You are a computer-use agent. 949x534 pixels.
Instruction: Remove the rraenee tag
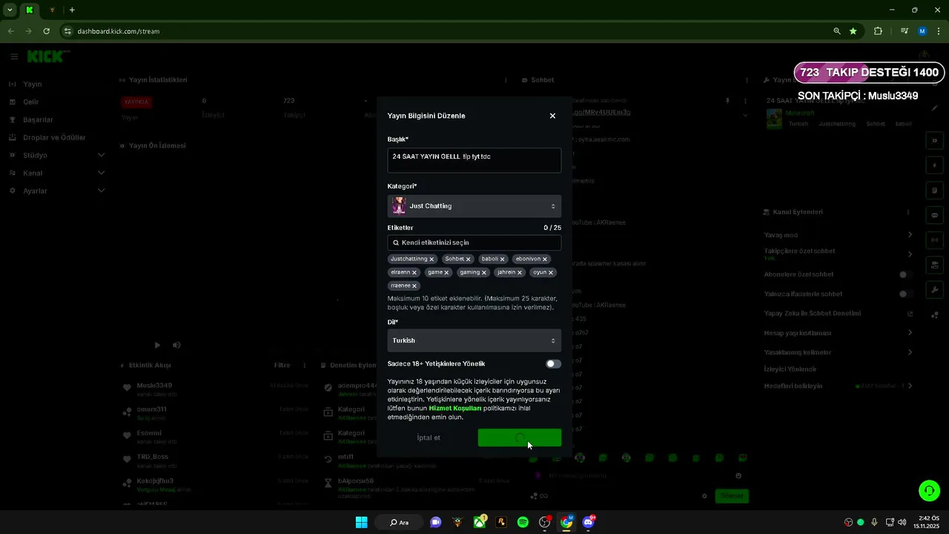414,286
